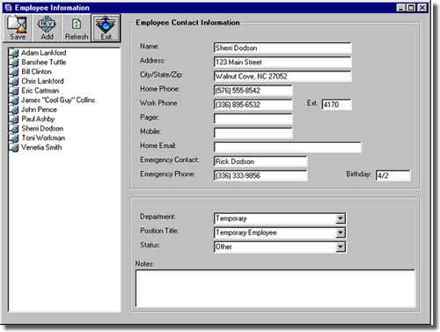Click the Birthday field showing 4/2
This screenshot has width=440, height=332.
[x=393, y=175]
